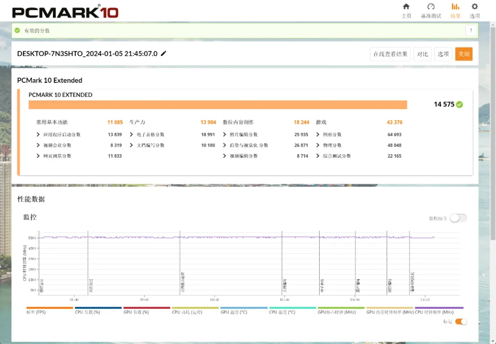Select the 结果 results bar-chart icon
The image size is (496, 344).
pos(455,6)
